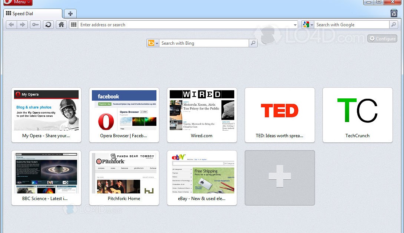Click the Google search magnifier icon

click(393, 25)
